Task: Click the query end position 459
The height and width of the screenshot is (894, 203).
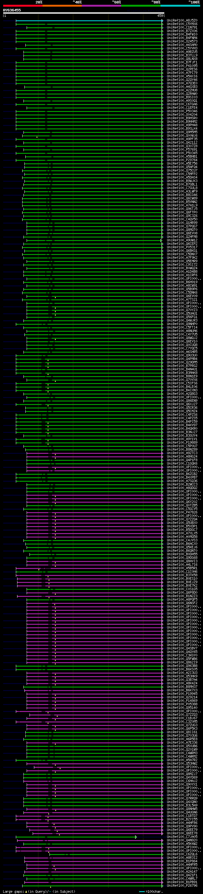Action: [160, 16]
